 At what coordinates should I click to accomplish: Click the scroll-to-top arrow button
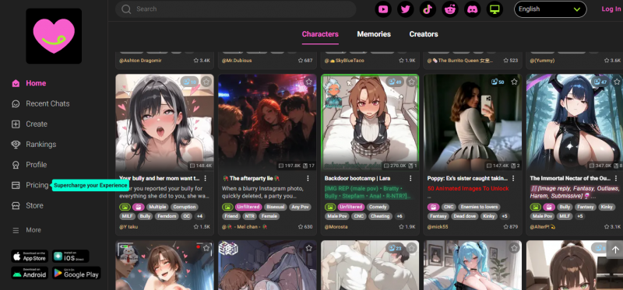pos(615,250)
